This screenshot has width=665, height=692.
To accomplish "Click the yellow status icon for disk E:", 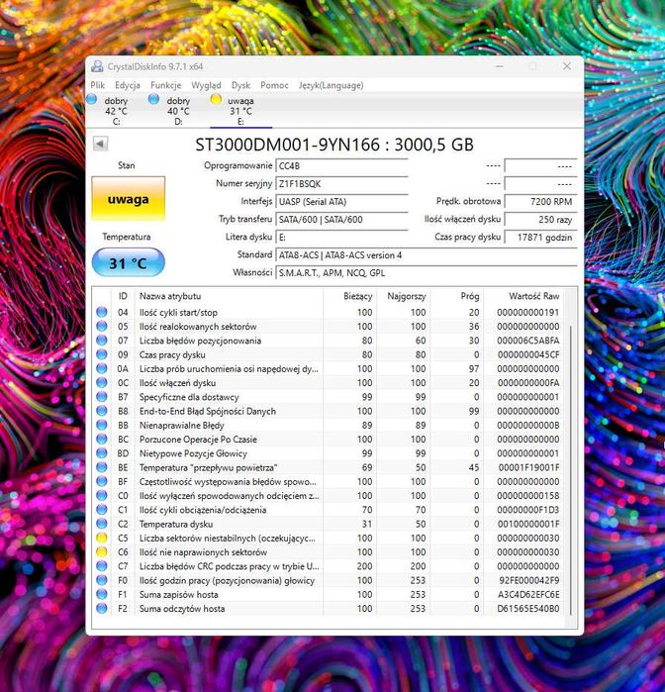I will (216, 99).
